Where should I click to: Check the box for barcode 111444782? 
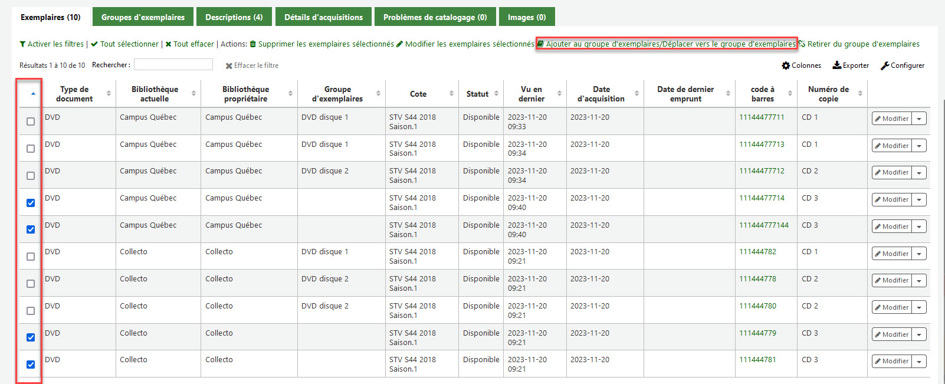(x=31, y=257)
